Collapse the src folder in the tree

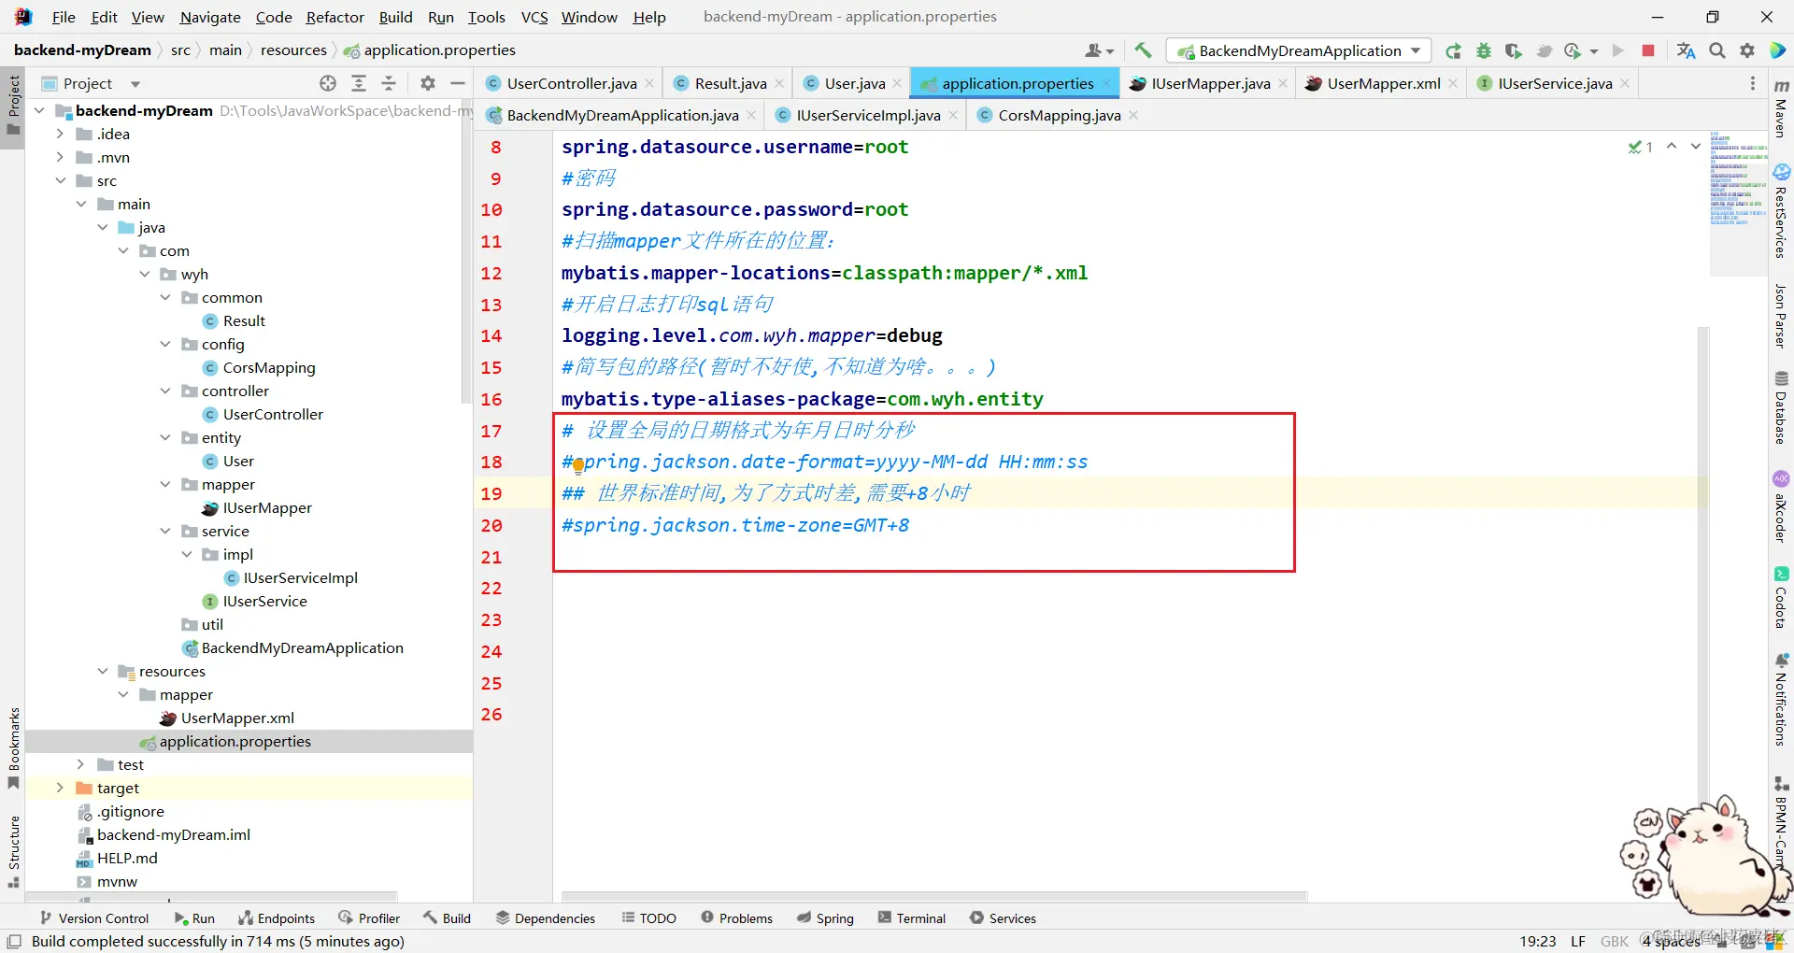61,180
